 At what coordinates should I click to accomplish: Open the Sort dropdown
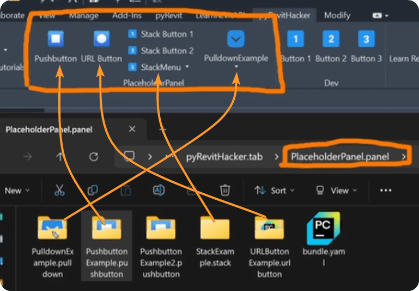[x=274, y=191]
